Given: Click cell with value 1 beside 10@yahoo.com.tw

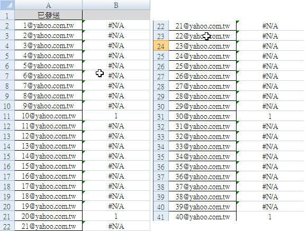Looking at the screenshot, I should point(116,116).
